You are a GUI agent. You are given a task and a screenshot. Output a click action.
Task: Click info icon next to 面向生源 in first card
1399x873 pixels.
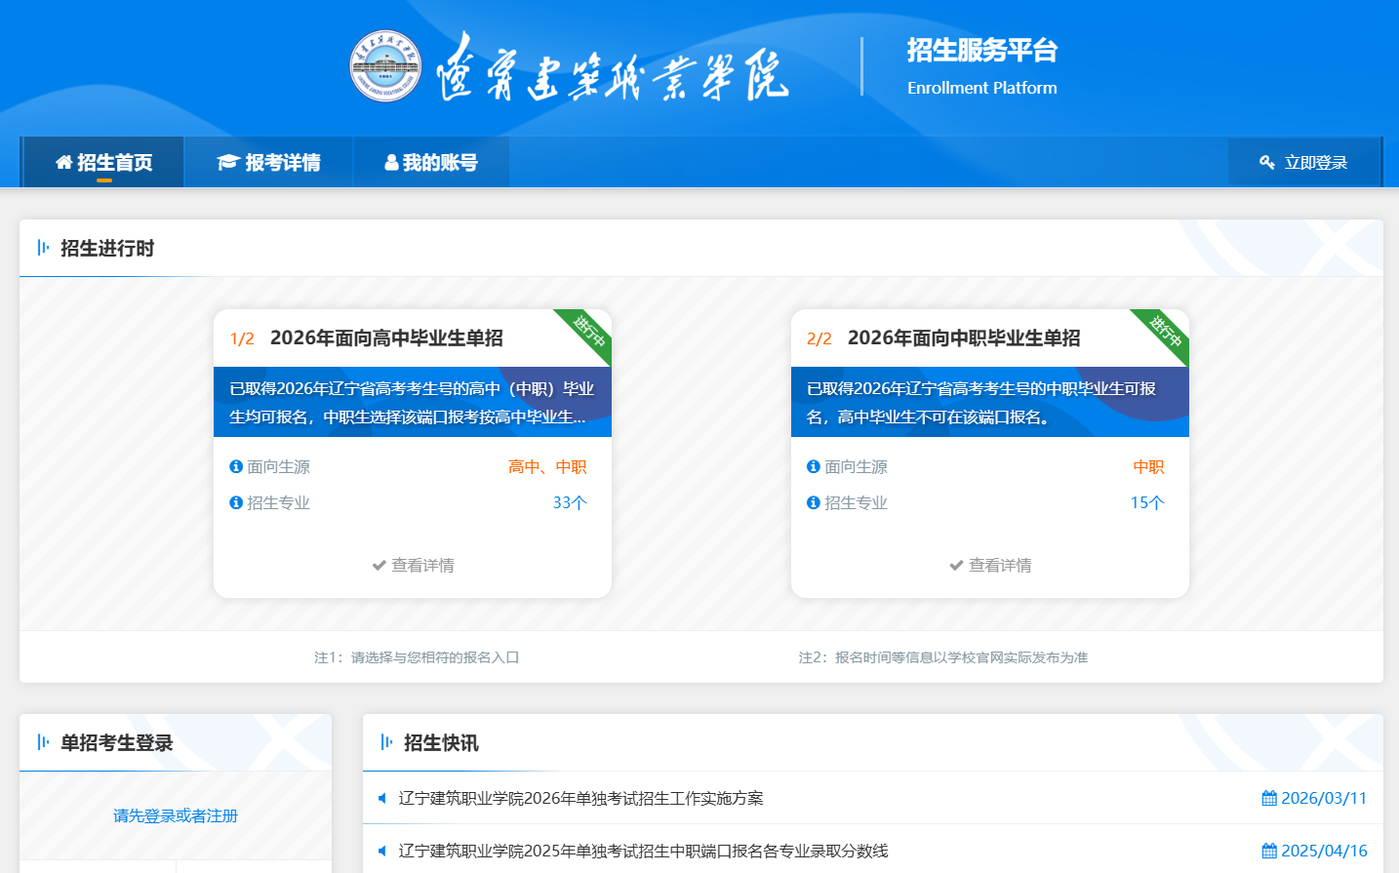(x=236, y=467)
